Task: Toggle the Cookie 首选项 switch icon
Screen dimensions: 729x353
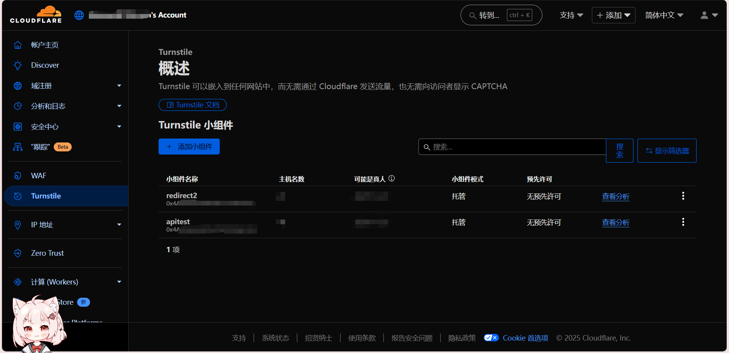Action: (x=491, y=338)
